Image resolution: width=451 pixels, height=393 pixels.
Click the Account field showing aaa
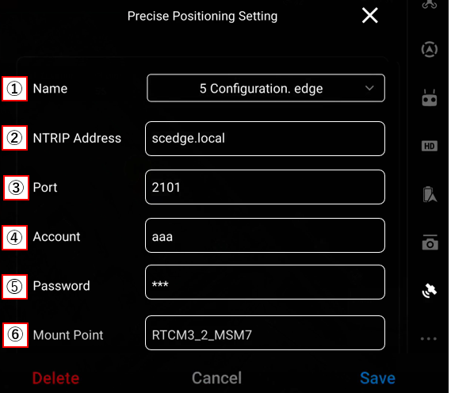pyautogui.click(x=265, y=235)
